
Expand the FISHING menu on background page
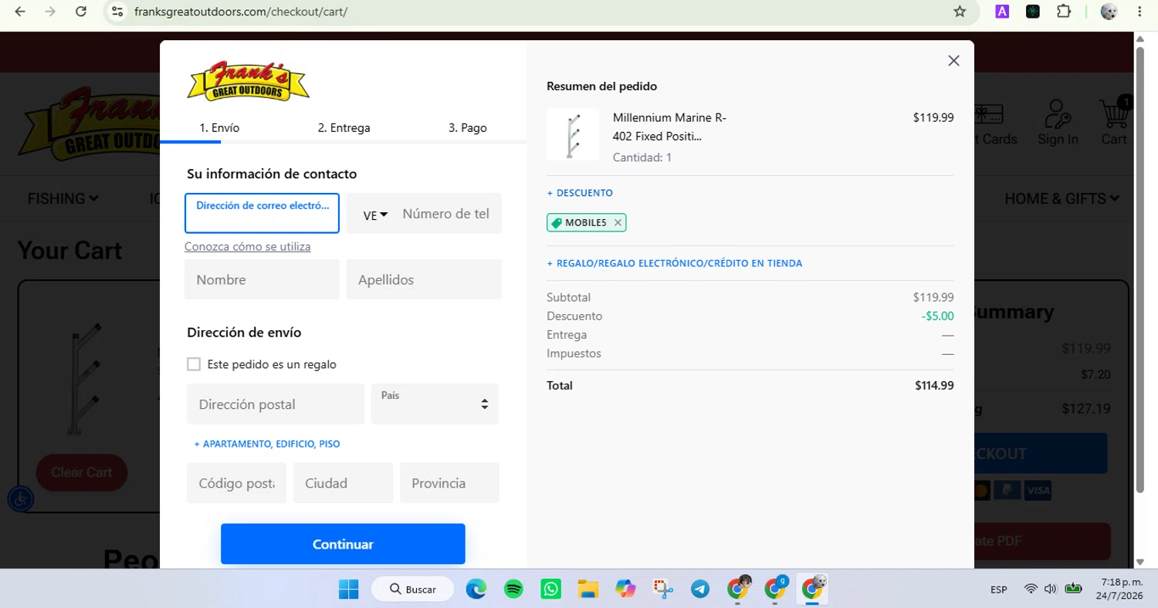click(x=63, y=198)
